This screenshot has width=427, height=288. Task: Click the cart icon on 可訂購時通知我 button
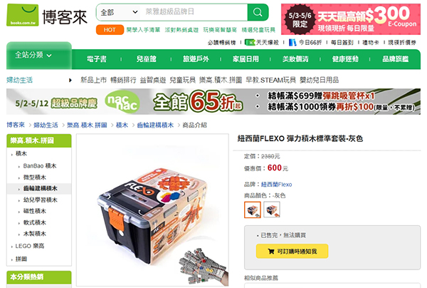tap(271, 251)
